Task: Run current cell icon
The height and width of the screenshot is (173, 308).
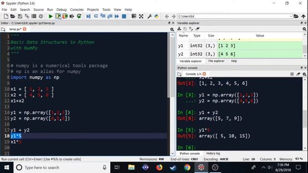Action: [58, 16]
